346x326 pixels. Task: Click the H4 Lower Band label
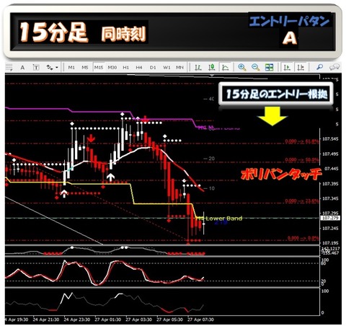pyautogui.click(x=220, y=219)
